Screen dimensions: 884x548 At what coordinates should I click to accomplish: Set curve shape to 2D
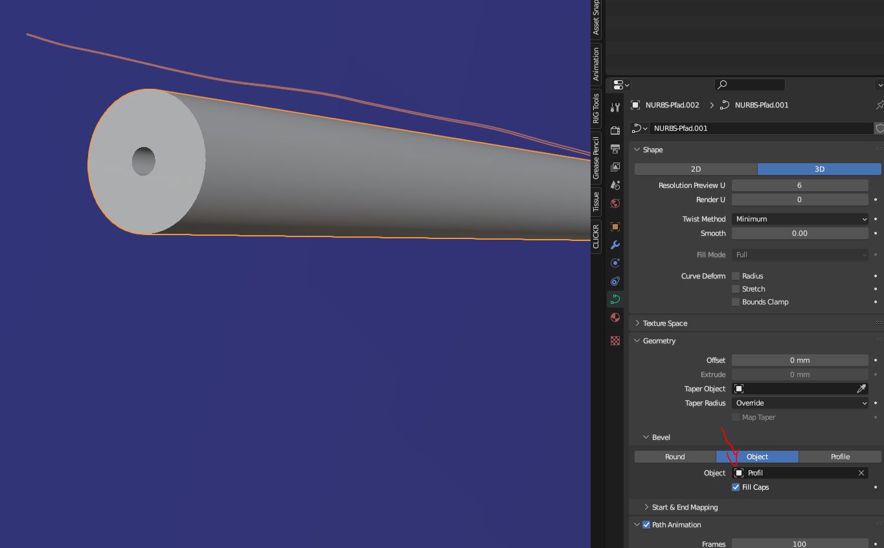(x=696, y=169)
